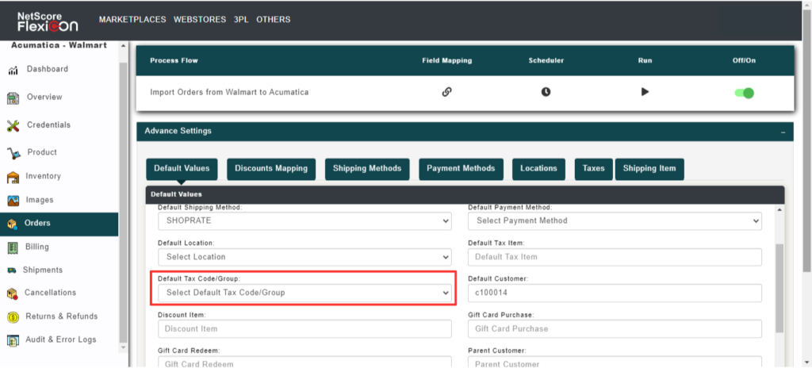Image resolution: width=812 pixels, height=368 pixels.
Task: Open the Images sidebar section
Action: [x=38, y=200]
